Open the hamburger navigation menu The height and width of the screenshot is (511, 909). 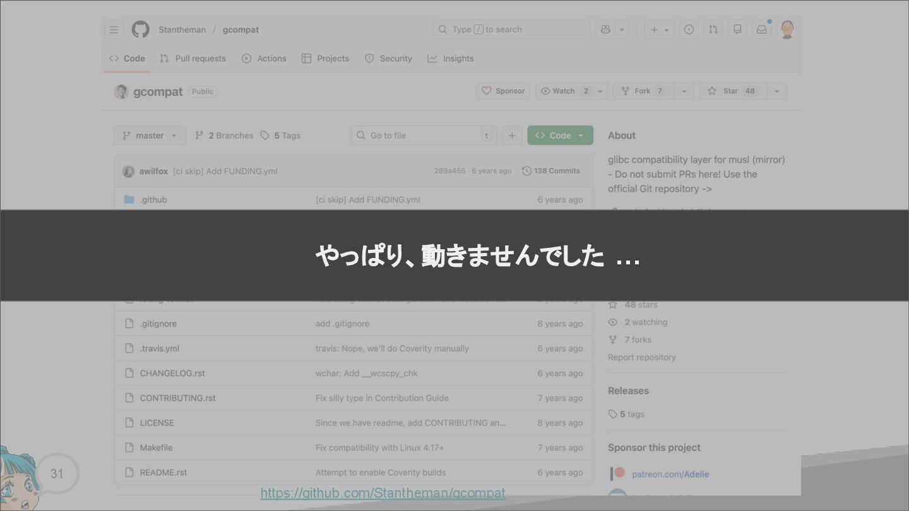pyautogui.click(x=114, y=30)
